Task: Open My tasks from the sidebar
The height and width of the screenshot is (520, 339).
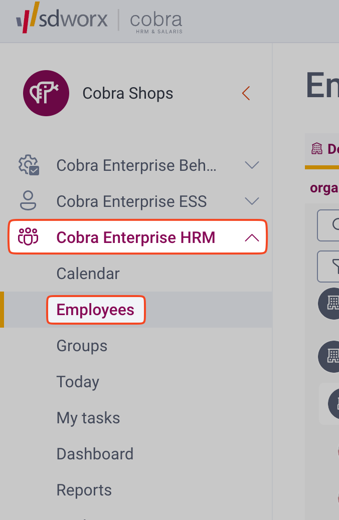Action: (x=88, y=418)
